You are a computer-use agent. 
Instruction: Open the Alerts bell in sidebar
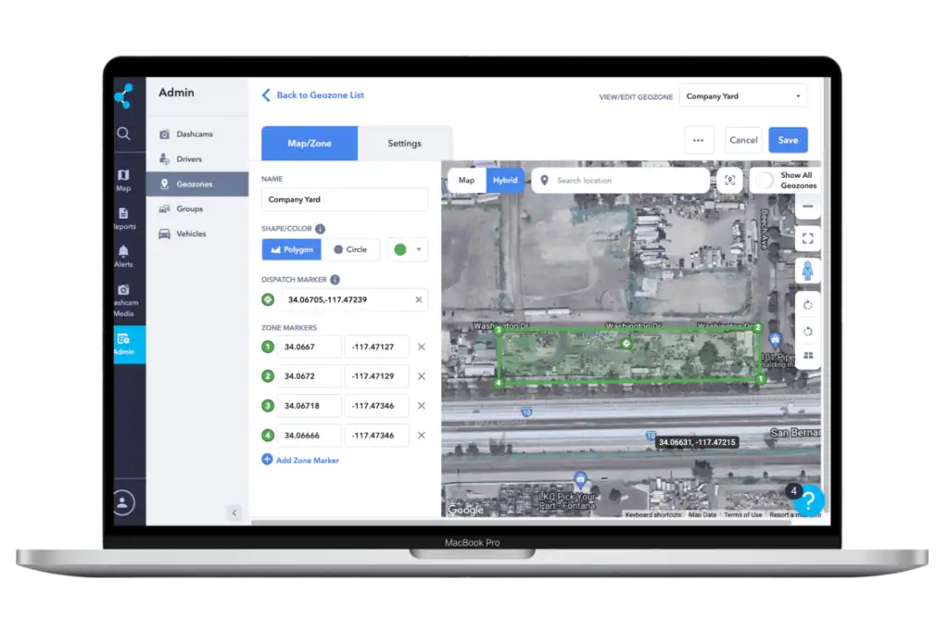[x=123, y=256]
